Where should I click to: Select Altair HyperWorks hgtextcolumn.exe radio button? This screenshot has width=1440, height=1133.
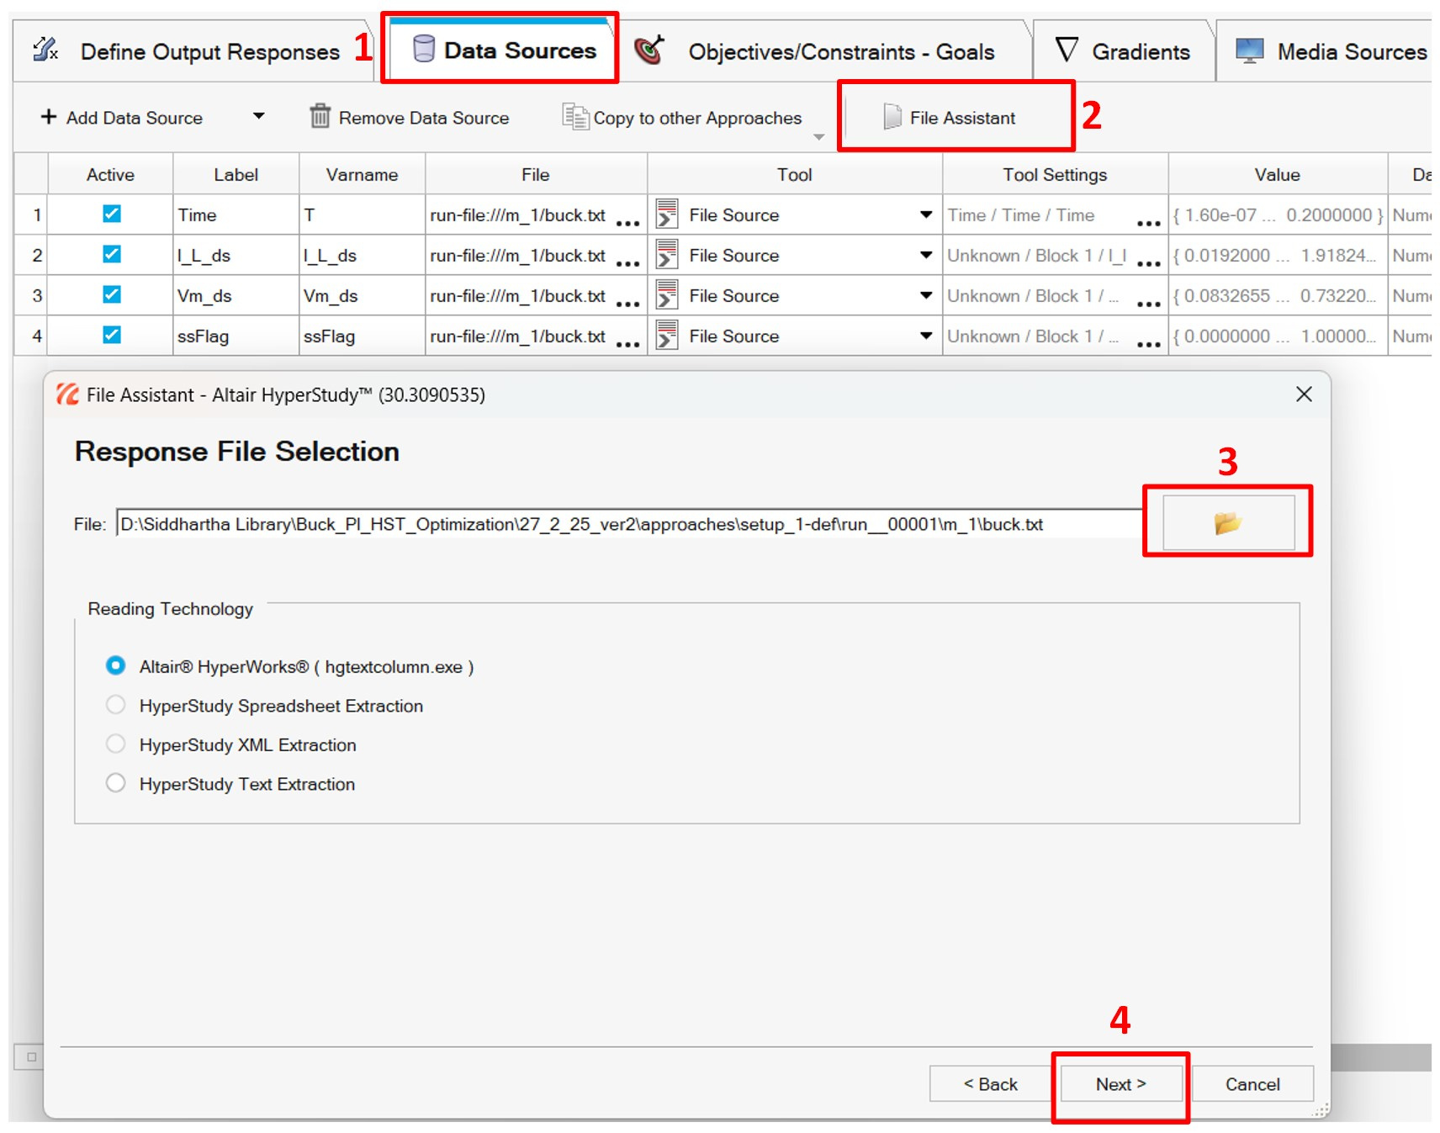115,665
